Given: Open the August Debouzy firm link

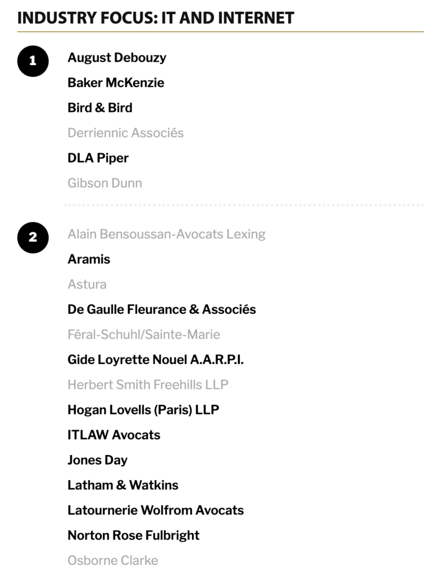Looking at the screenshot, I should point(117,58).
